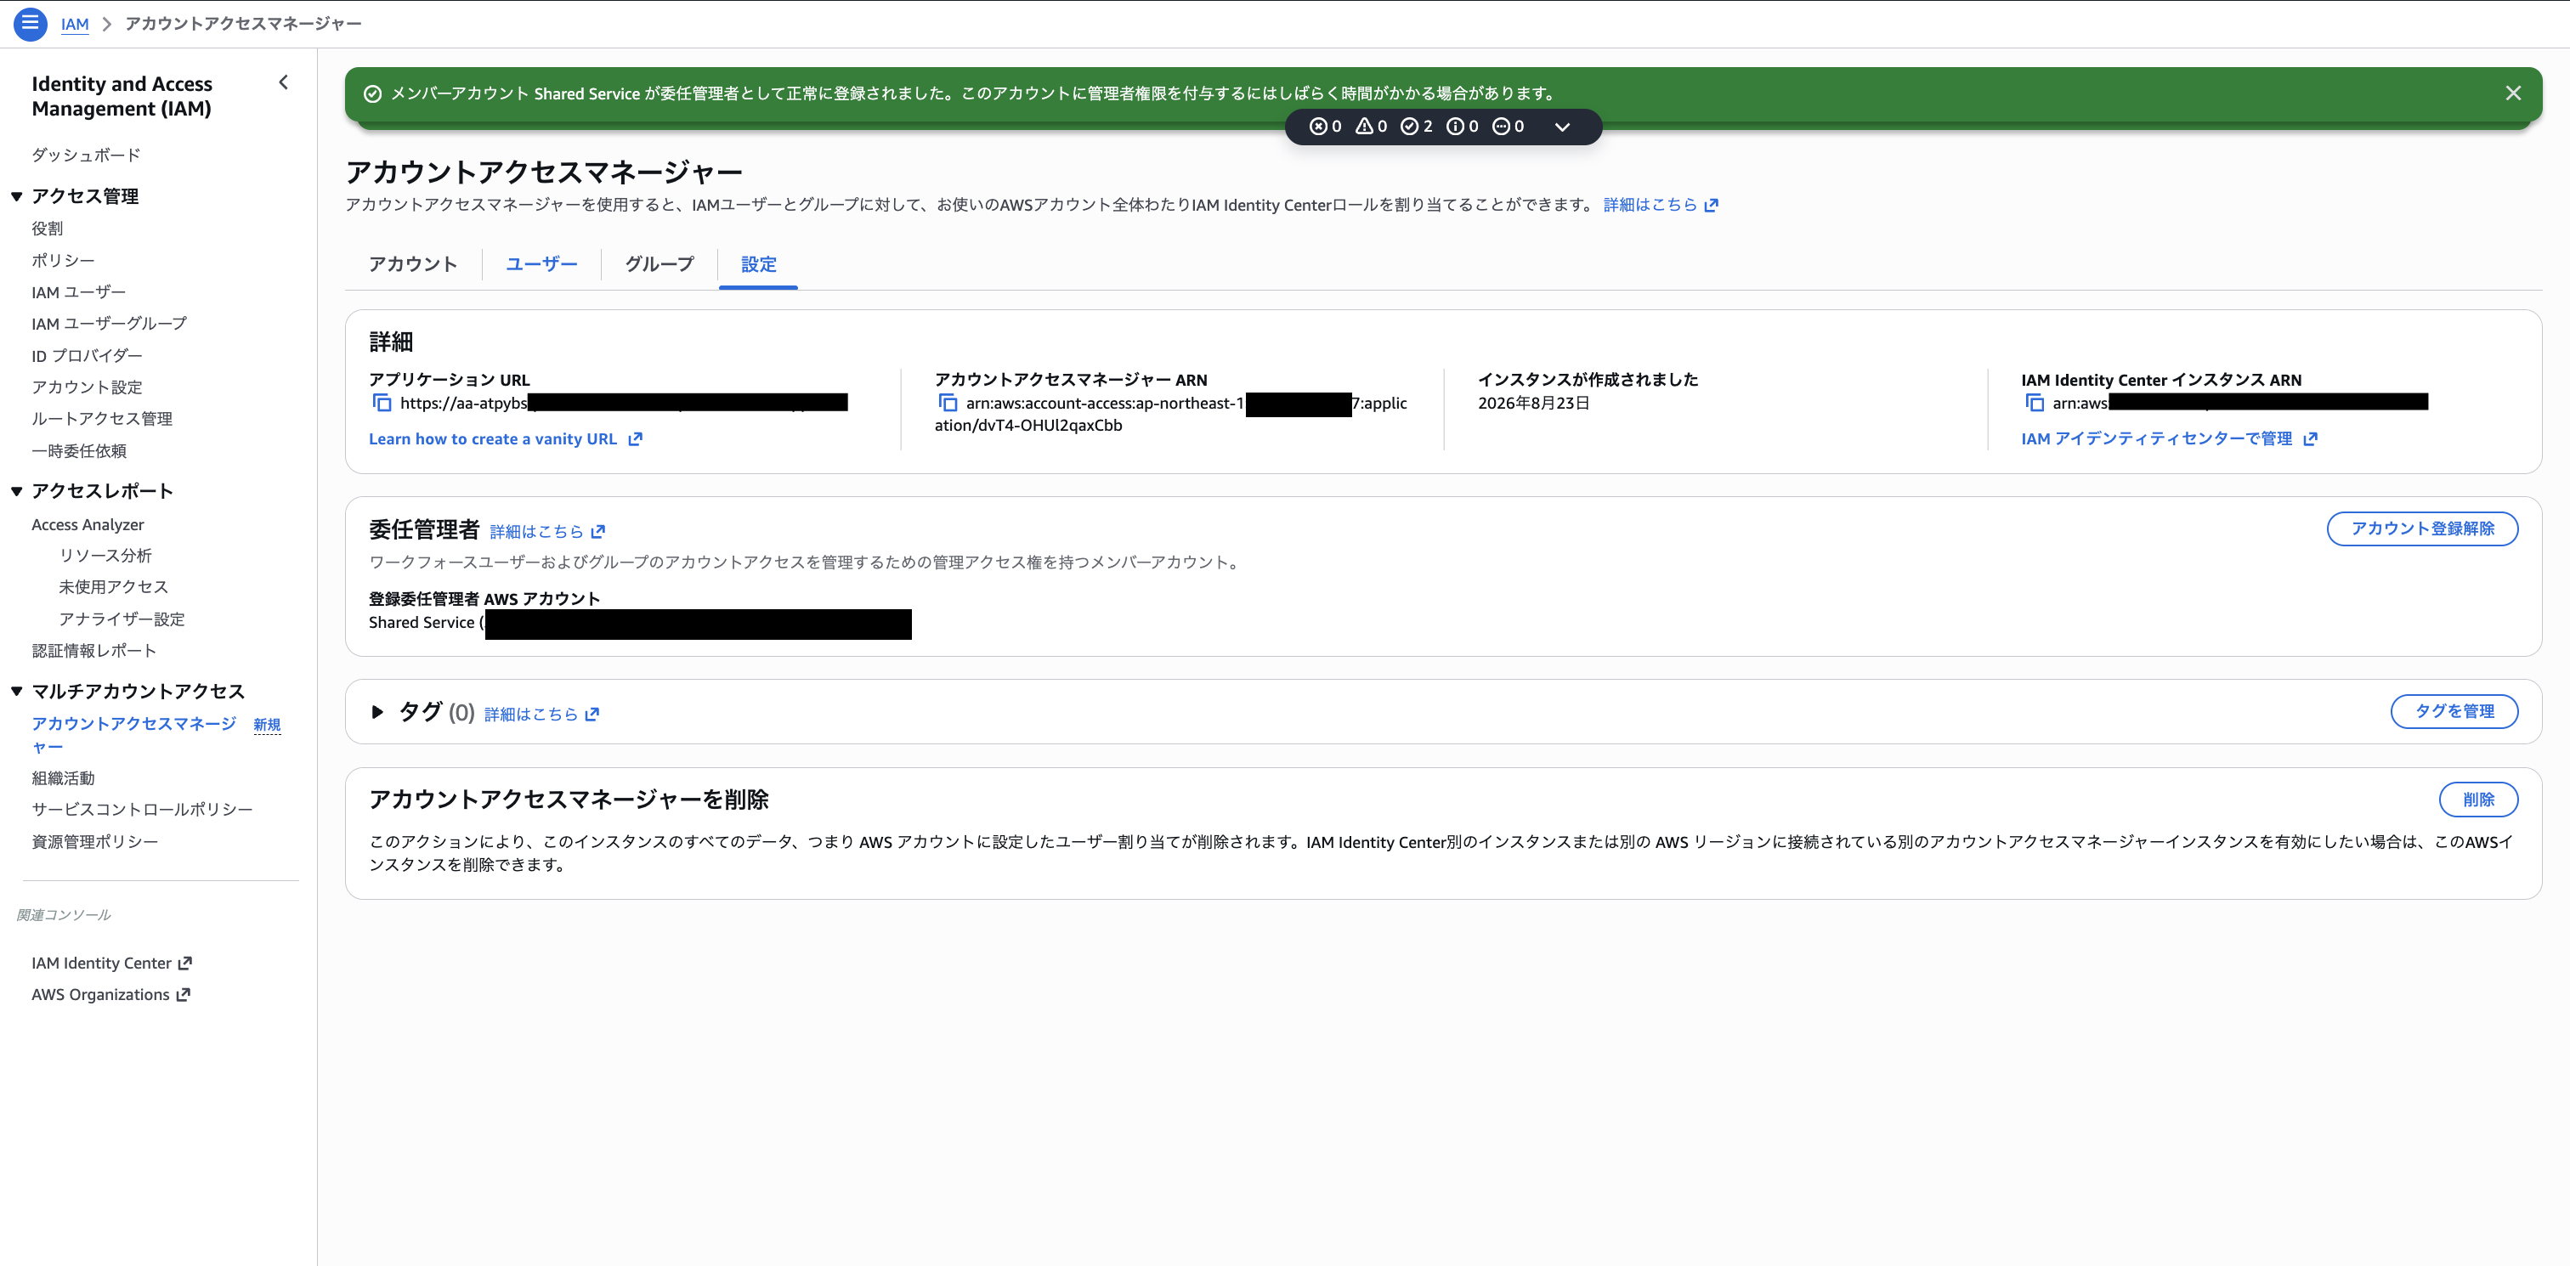Click the IAM breadcrumb link
The width and height of the screenshot is (2570, 1266).
75,24
